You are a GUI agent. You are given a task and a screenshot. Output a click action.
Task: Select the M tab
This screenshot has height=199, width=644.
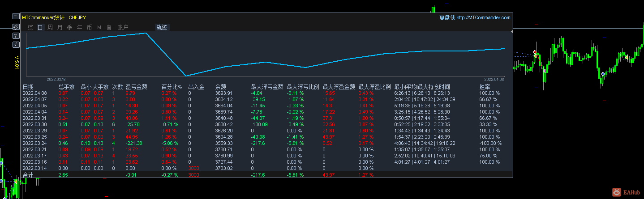tap(99, 27)
